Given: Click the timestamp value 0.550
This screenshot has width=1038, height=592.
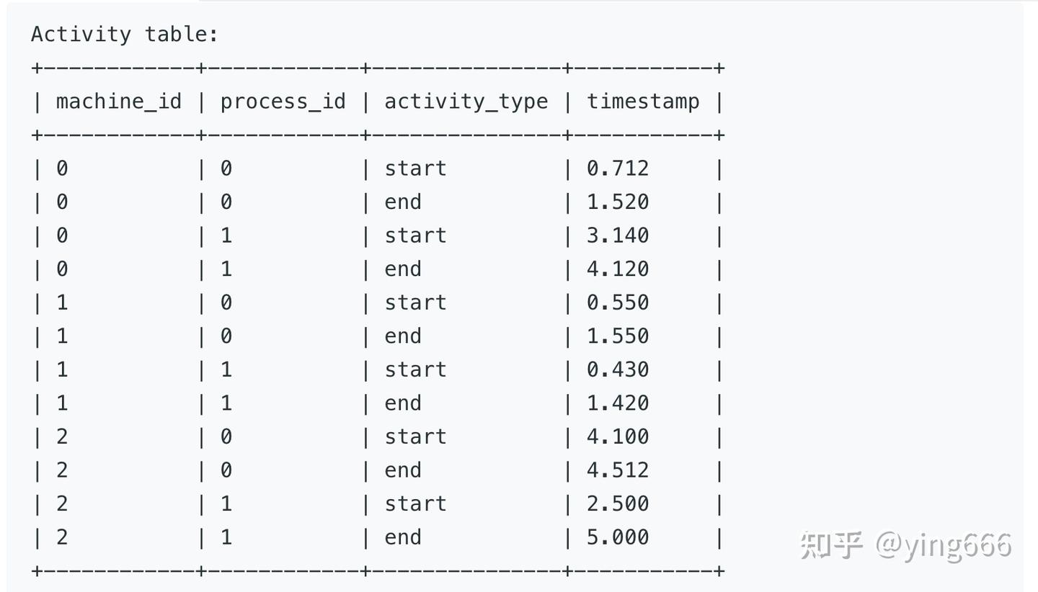Looking at the screenshot, I should 618,302.
